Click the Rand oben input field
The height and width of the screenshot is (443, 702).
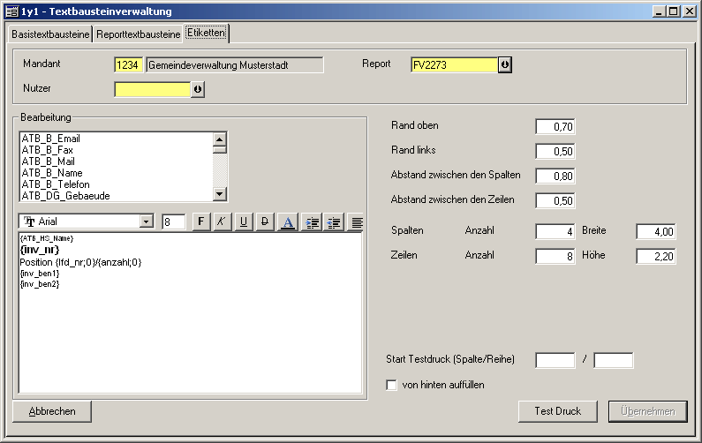point(555,127)
